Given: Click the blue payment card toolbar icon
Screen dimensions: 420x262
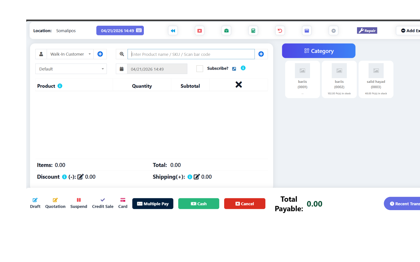Looking at the screenshot, I should pyautogui.click(x=307, y=30).
